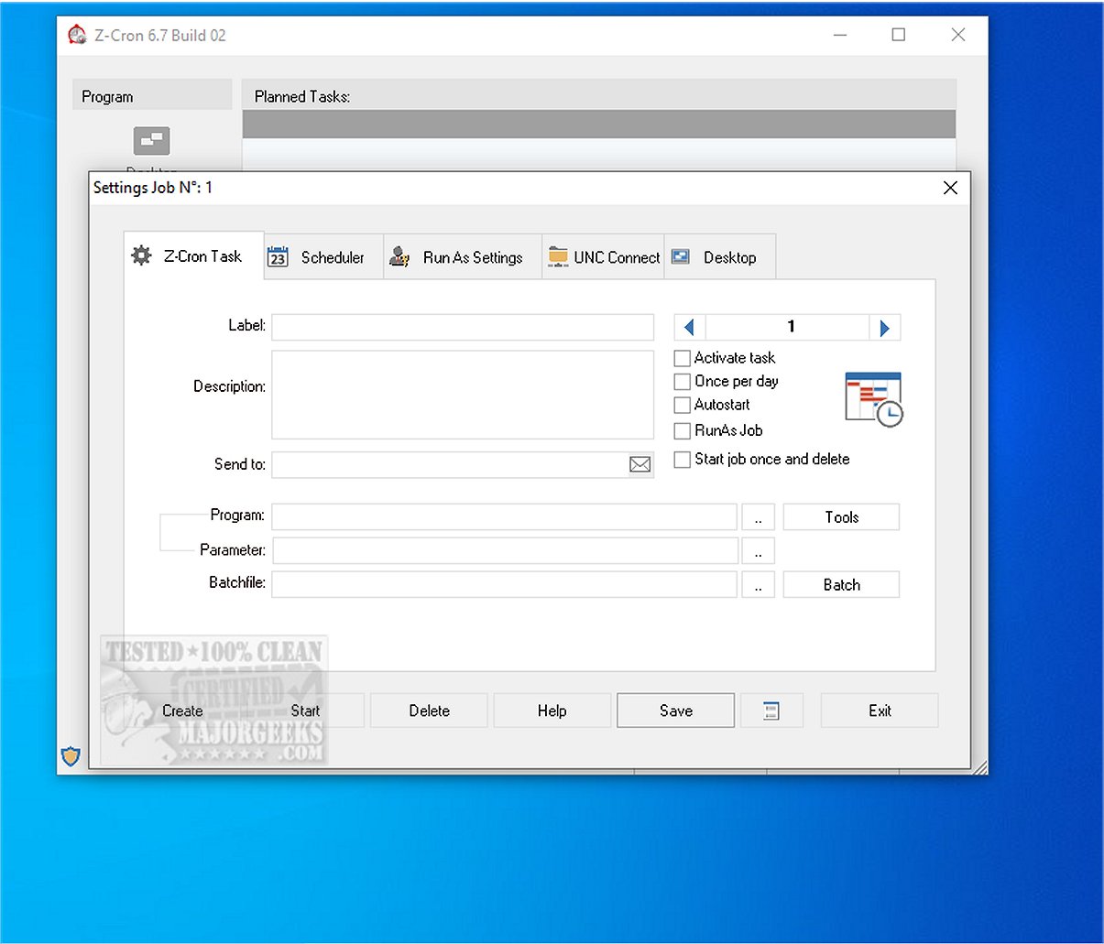This screenshot has width=1104, height=944.
Task: Minimize the Z-Cron main window
Action: click(x=840, y=35)
